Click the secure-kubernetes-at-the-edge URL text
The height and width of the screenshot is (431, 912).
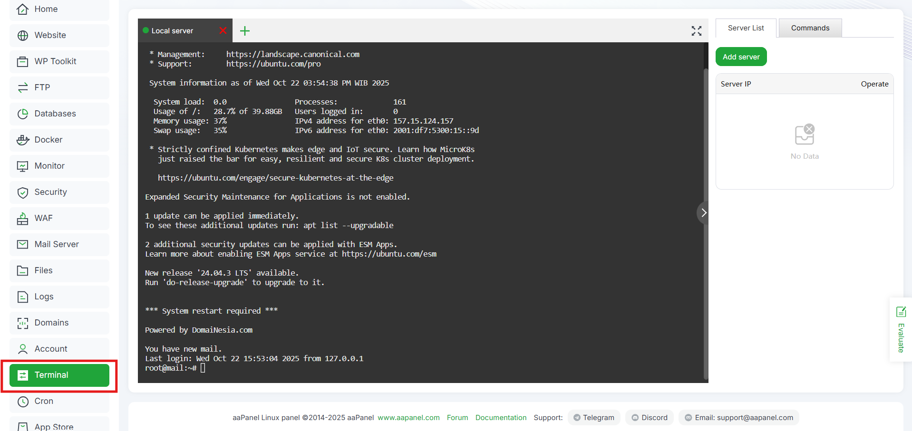(276, 178)
